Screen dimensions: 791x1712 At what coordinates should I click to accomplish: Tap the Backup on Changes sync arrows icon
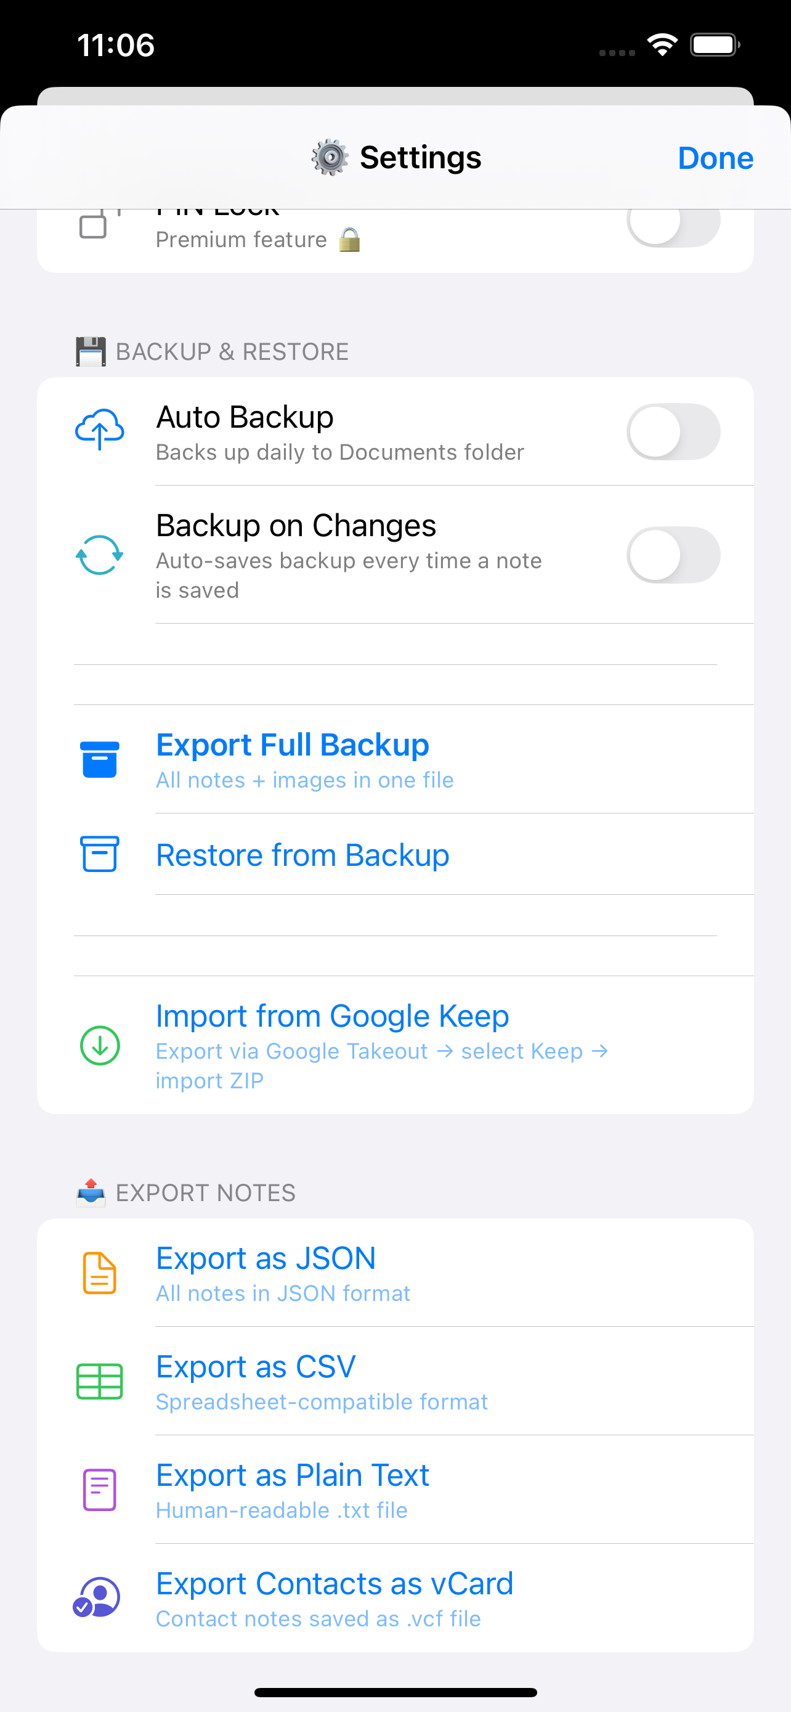coord(100,555)
